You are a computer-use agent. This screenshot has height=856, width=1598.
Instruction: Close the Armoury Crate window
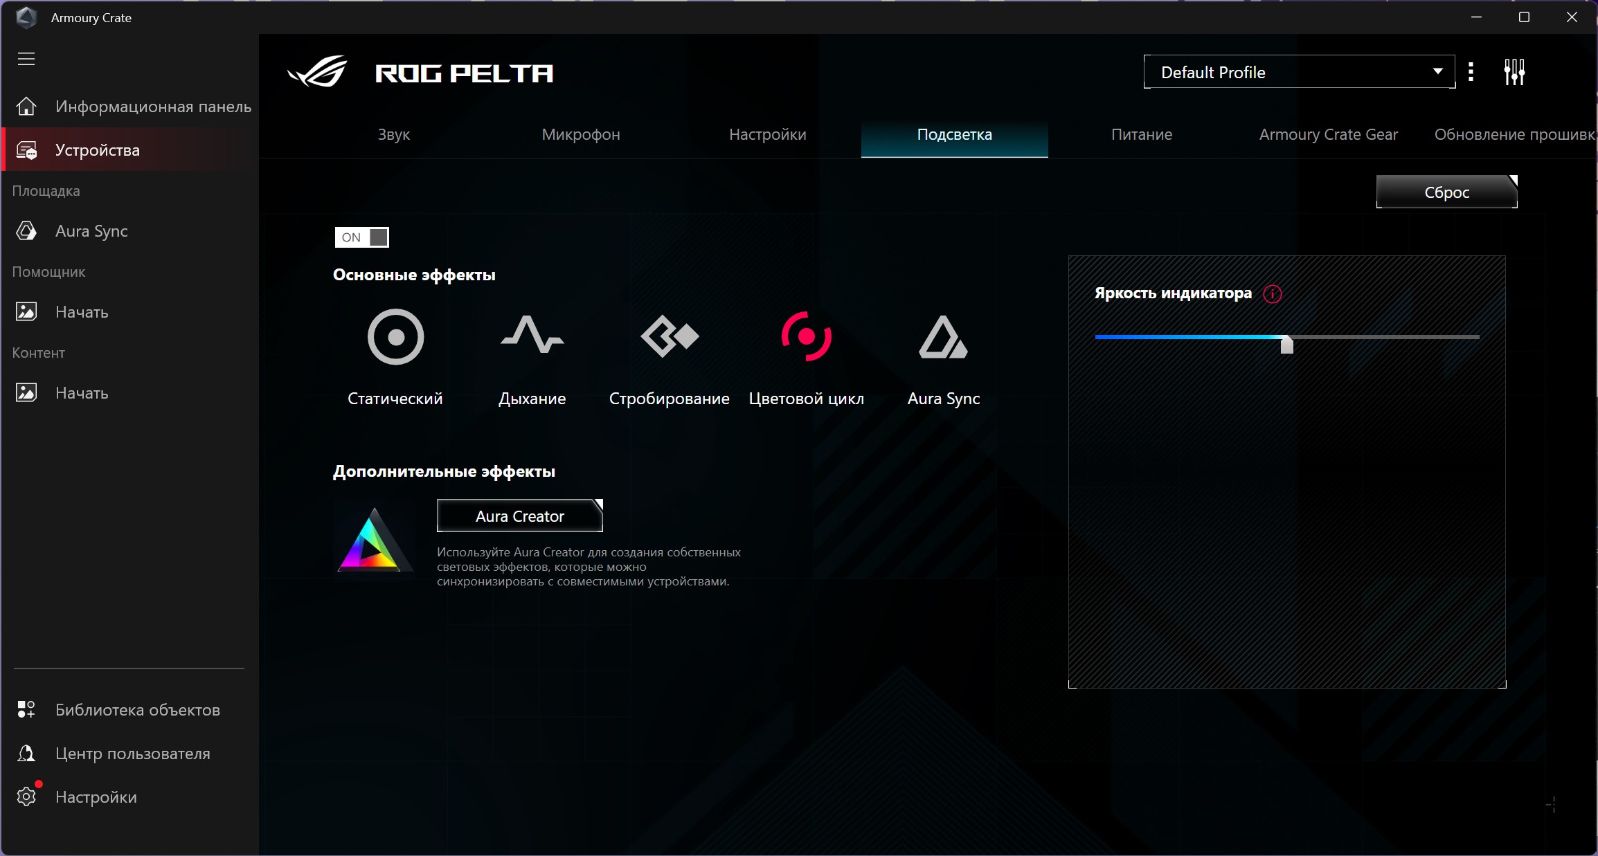pos(1572,17)
